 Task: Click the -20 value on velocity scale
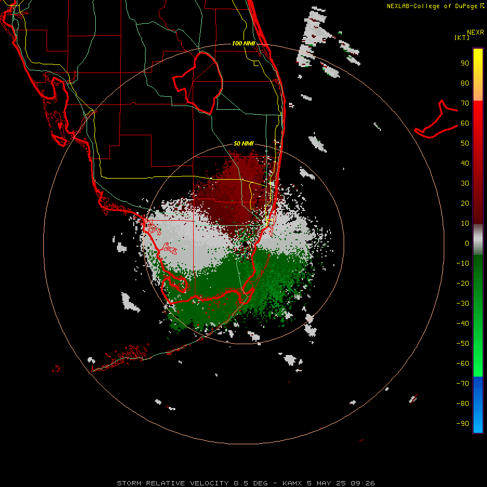coord(463,284)
